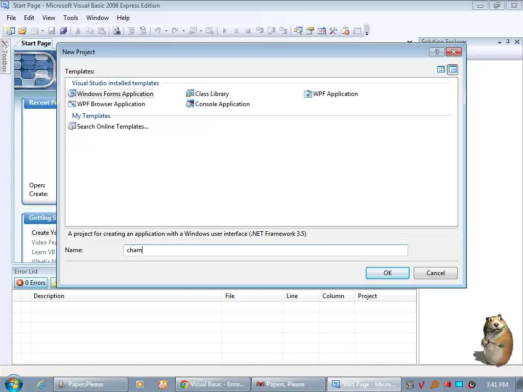Click the Redo toolbar icon
This screenshot has width=523, height=392.
tap(175, 31)
